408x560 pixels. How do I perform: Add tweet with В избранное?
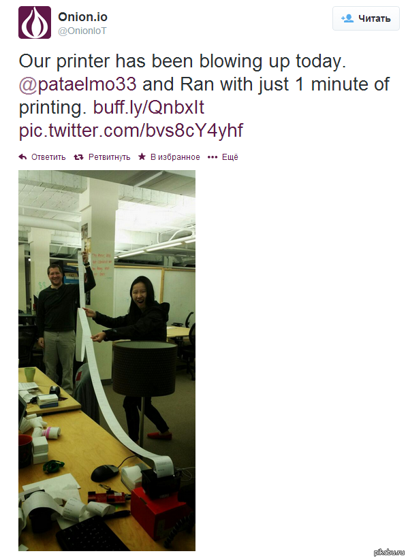pos(175,157)
